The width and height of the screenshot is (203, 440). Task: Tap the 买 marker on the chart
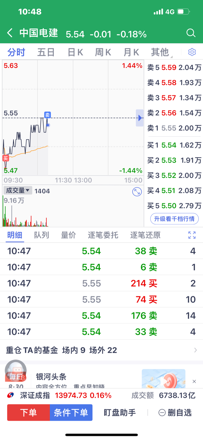6,158
